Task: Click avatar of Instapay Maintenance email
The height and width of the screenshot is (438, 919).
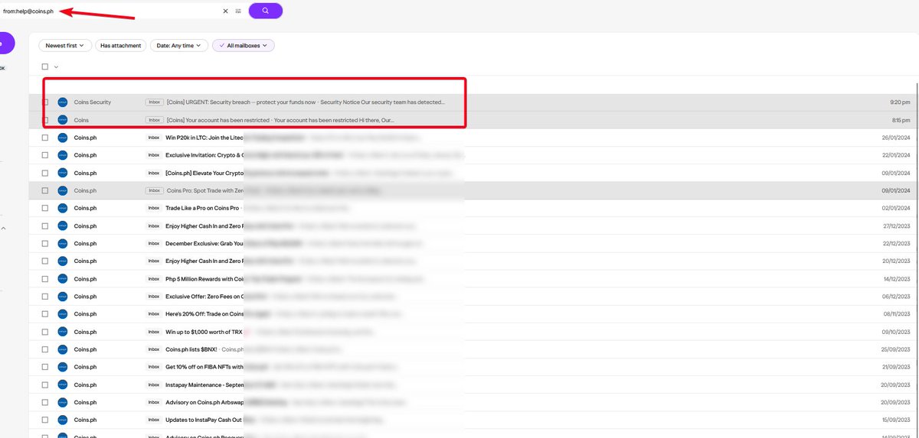Action: coord(63,384)
